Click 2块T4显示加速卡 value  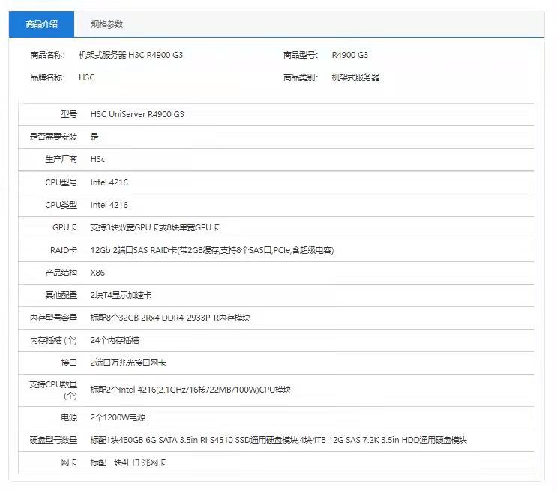click(x=121, y=295)
